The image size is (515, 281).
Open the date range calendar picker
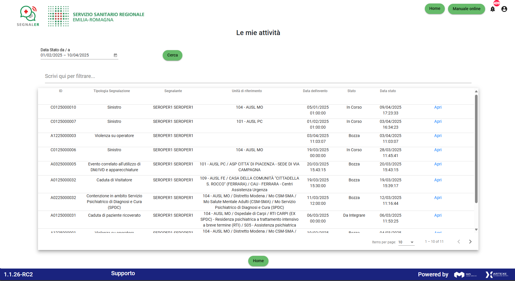(115, 55)
